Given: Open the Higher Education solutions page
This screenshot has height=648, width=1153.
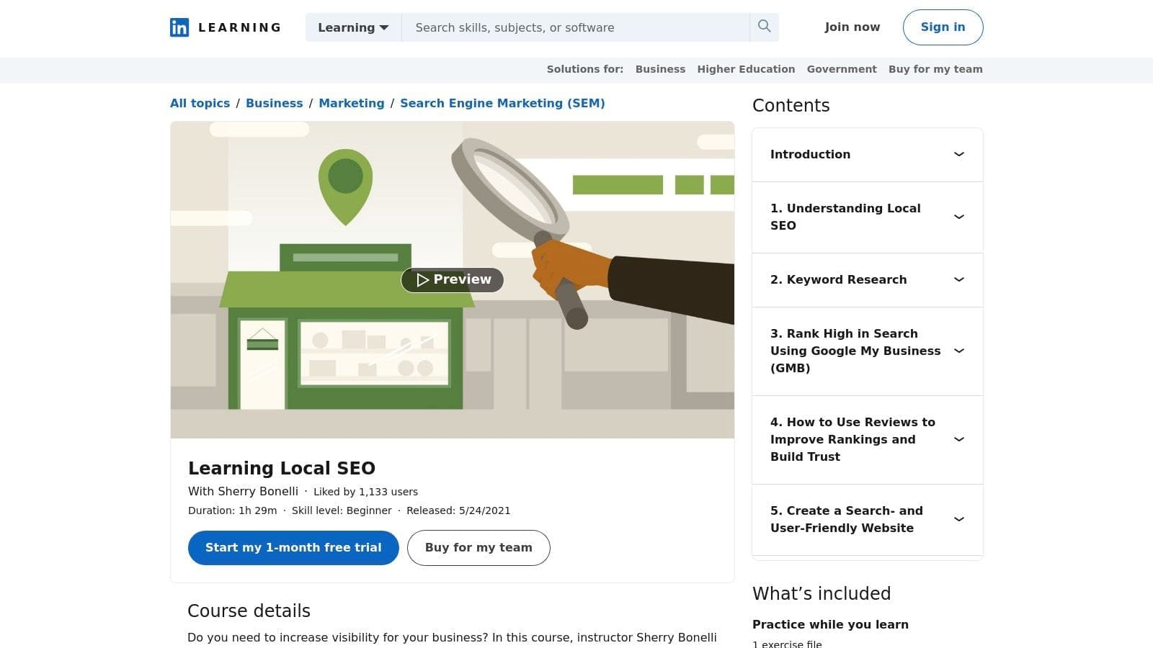Looking at the screenshot, I should 746,69.
